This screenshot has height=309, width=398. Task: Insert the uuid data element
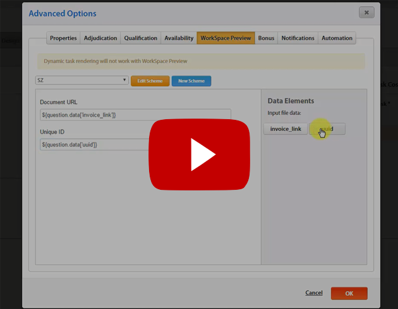(x=327, y=129)
